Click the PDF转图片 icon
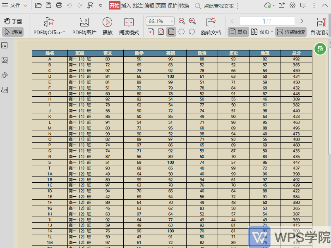 84,23
